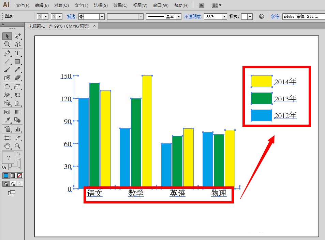Select the Group Selection tool
This screenshot has width=325, height=240.
(17, 36)
